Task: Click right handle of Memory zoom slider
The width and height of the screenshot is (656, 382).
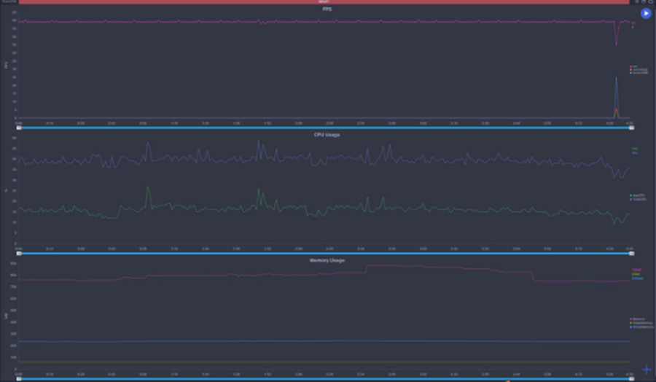Action: (x=631, y=379)
